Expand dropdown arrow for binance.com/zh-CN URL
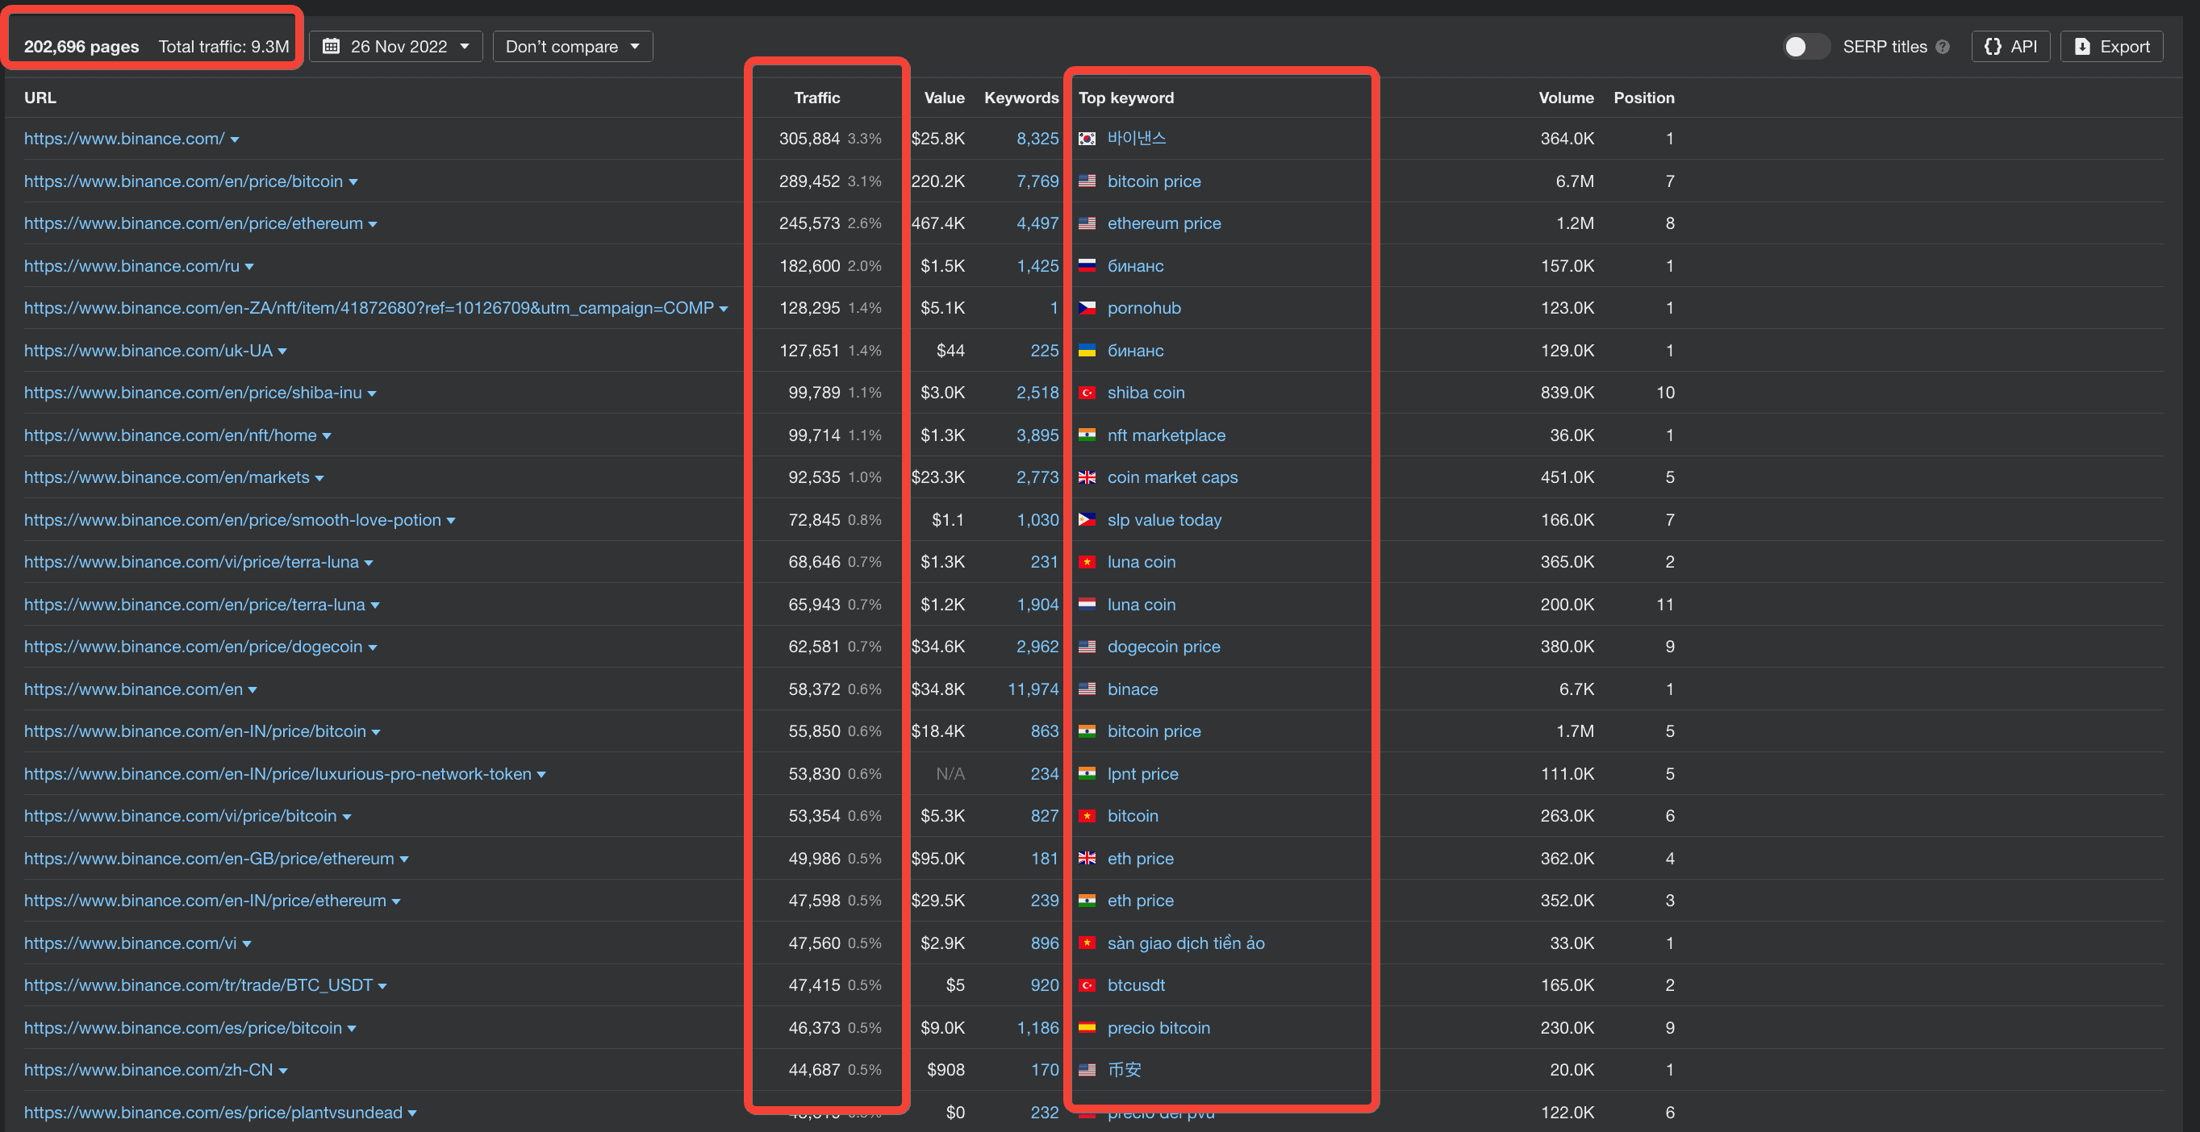Screen dimensions: 2200x1132 click(x=283, y=1072)
